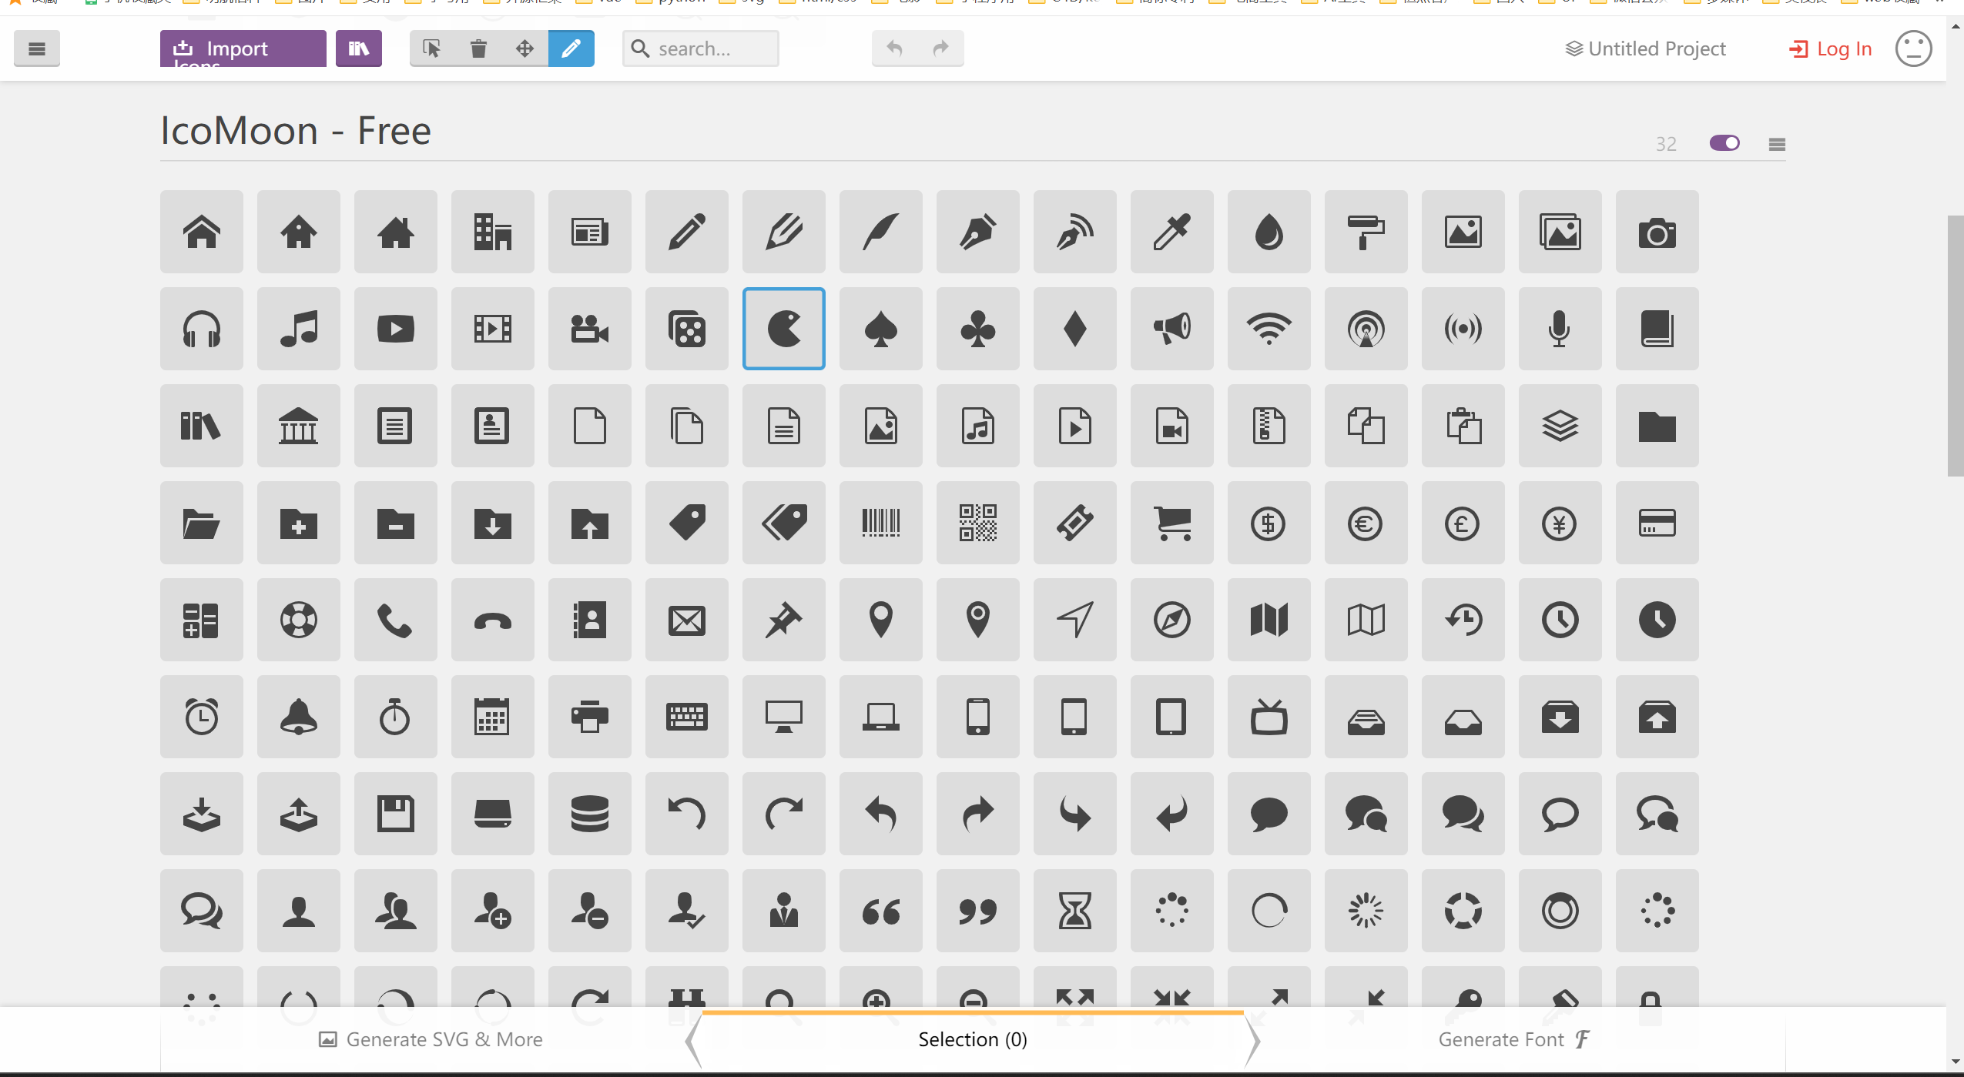This screenshot has width=1964, height=1077.
Task: Click the Log In link
Action: pyautogui.click(x=1830, y=48)
